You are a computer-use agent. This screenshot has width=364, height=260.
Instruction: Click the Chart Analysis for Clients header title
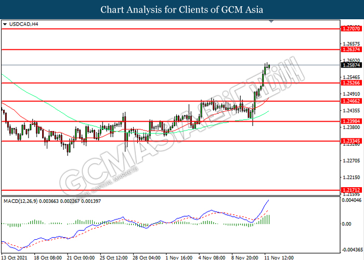point(182,10)
